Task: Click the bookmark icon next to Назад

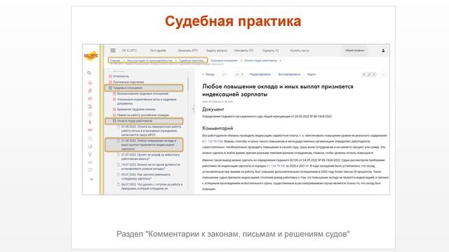Action: [x=224, y=74]
